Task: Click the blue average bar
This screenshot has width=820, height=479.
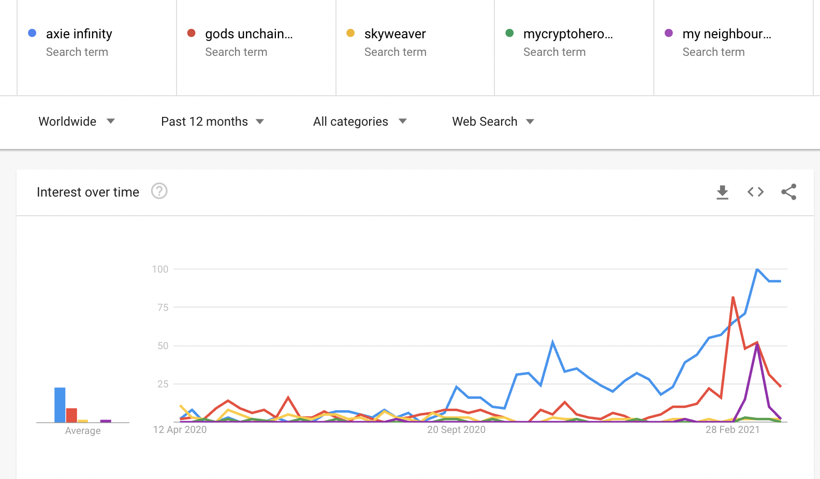Action: coord(60,405)
